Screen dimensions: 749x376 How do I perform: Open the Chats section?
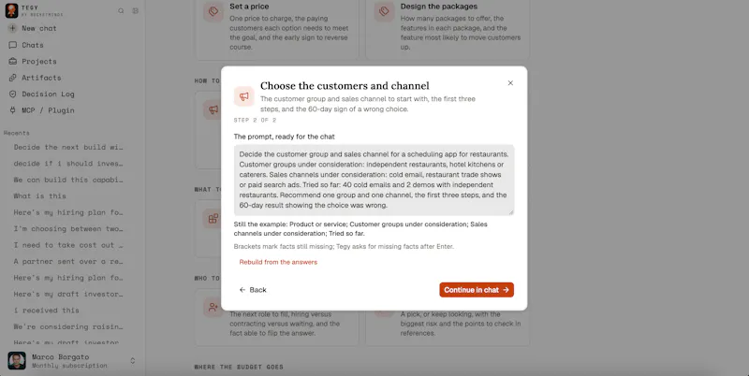pyautogui.click(x=33, y=45)
